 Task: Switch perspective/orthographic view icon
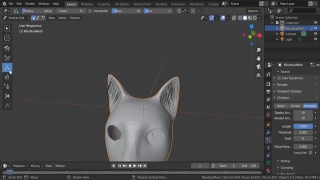[258, 75]
